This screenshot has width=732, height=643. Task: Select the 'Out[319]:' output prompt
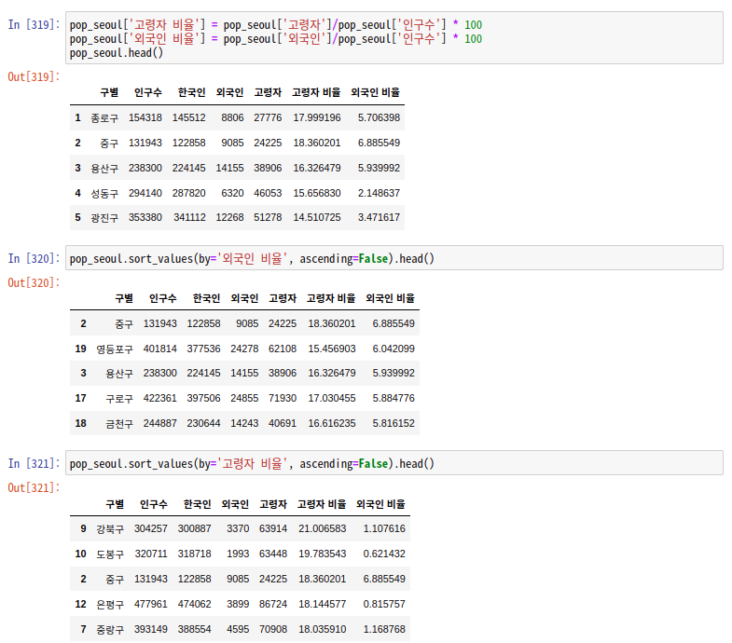pos(35,76)
